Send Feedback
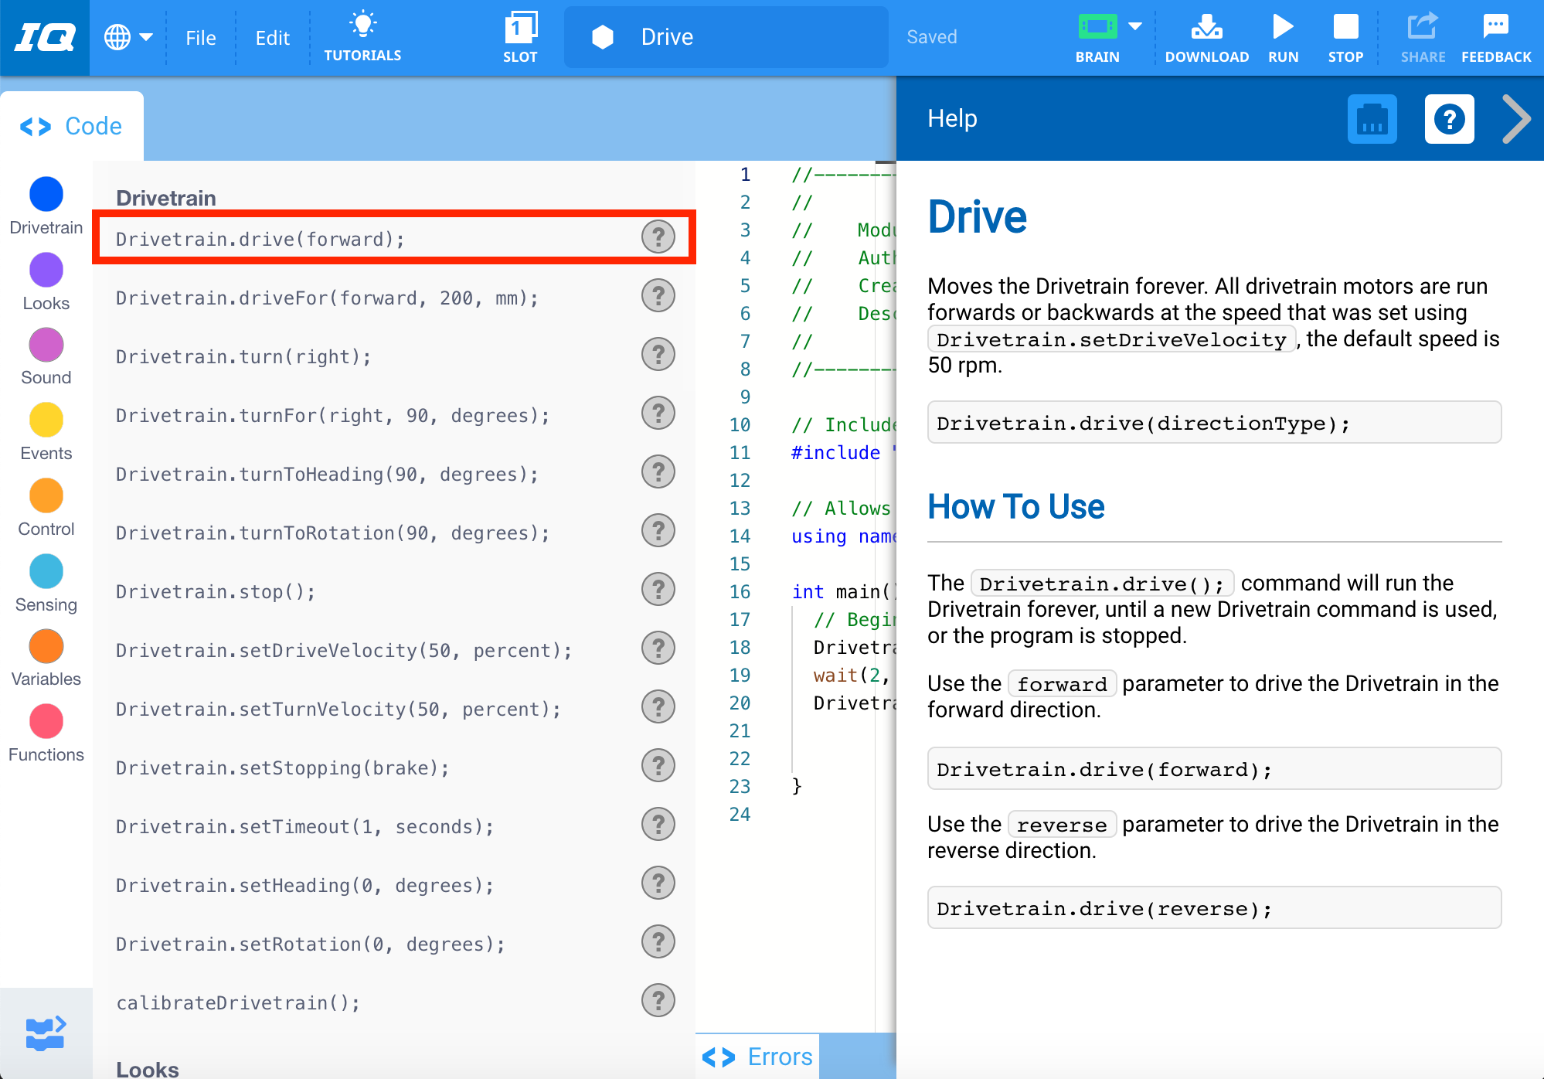The image size is (1544, 1079). [x=1495, y=36]
